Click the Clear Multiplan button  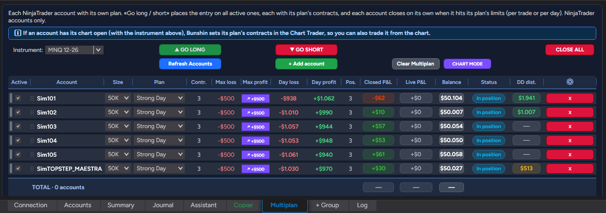tap(416, 64)
